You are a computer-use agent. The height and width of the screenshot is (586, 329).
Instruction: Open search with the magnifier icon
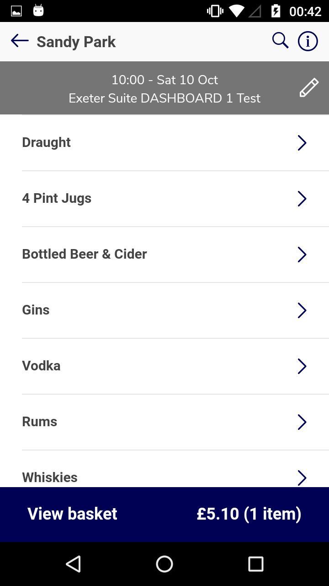click(280, 41)
